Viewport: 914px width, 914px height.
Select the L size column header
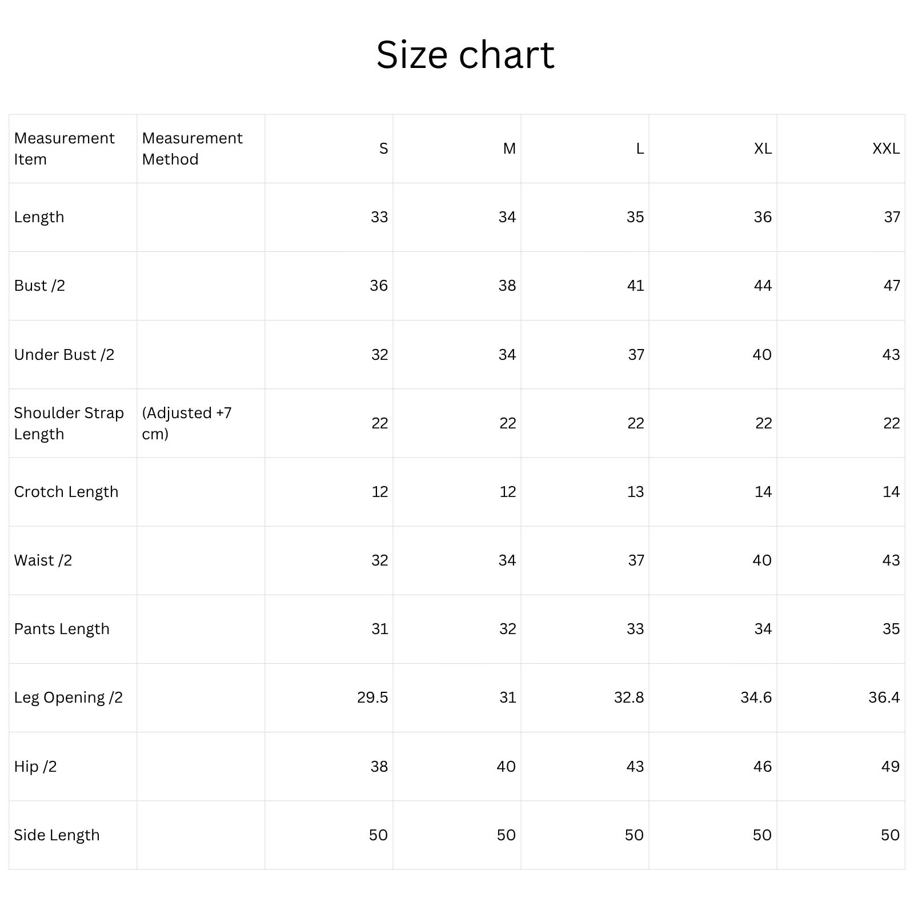(x=640, y=149)
